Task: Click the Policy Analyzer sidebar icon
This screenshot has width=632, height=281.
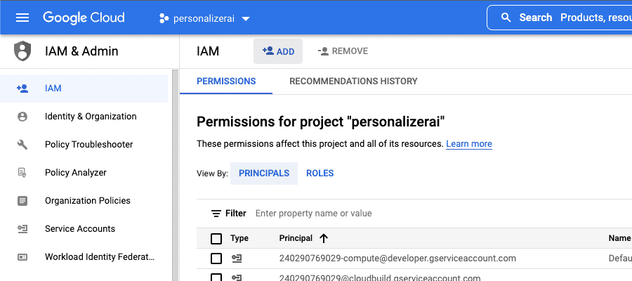Action: tap(22, 173)
